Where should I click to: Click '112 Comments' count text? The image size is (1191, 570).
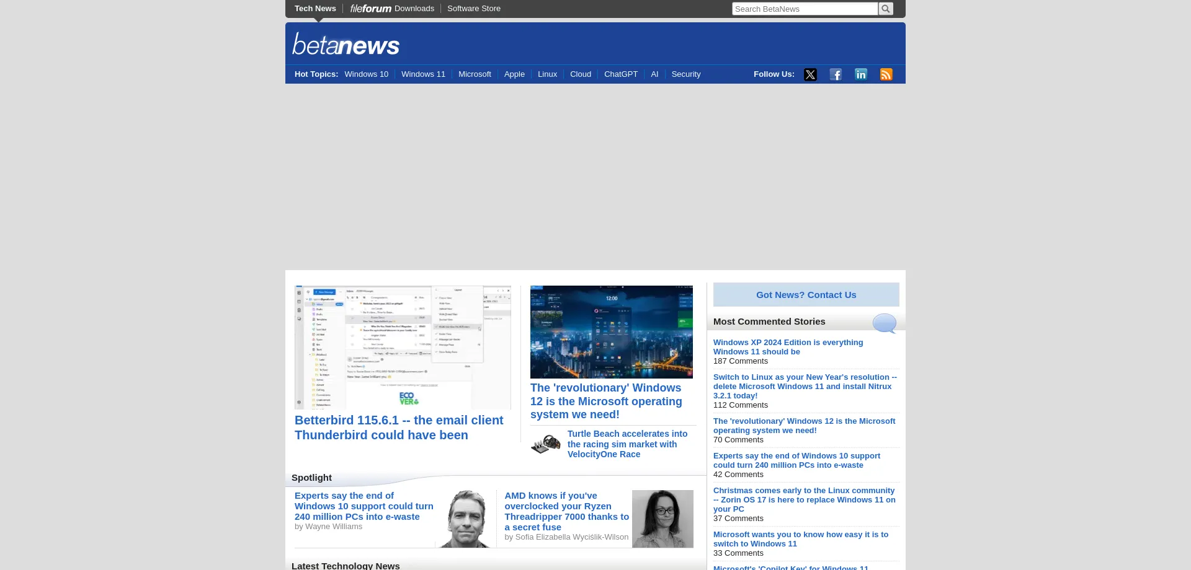[741, 405]
